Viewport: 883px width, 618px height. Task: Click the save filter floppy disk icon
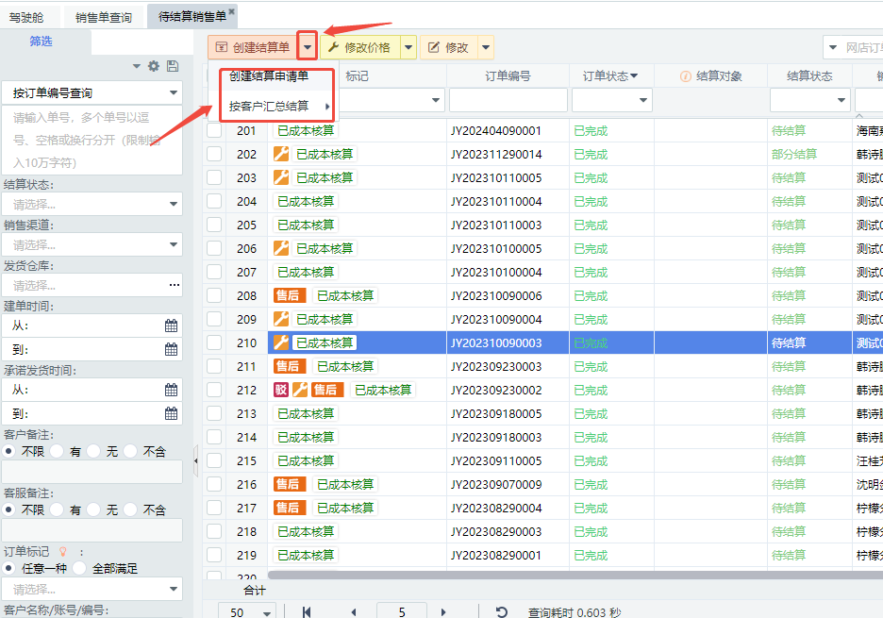click(172, 66)
